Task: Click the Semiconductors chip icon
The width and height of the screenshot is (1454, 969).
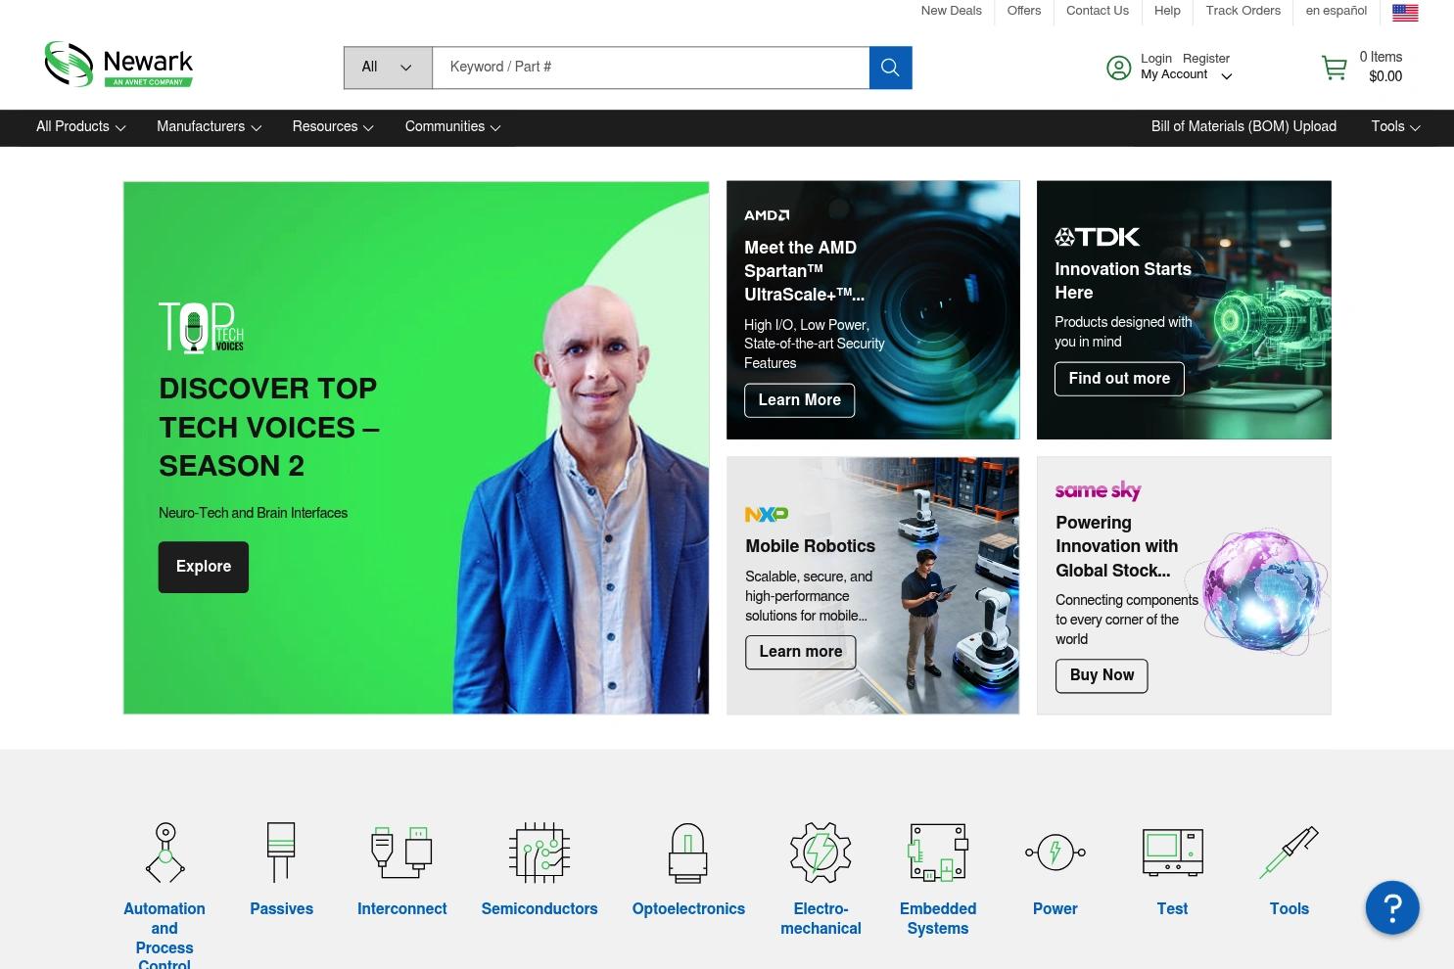Action: (x=539, y=853)
